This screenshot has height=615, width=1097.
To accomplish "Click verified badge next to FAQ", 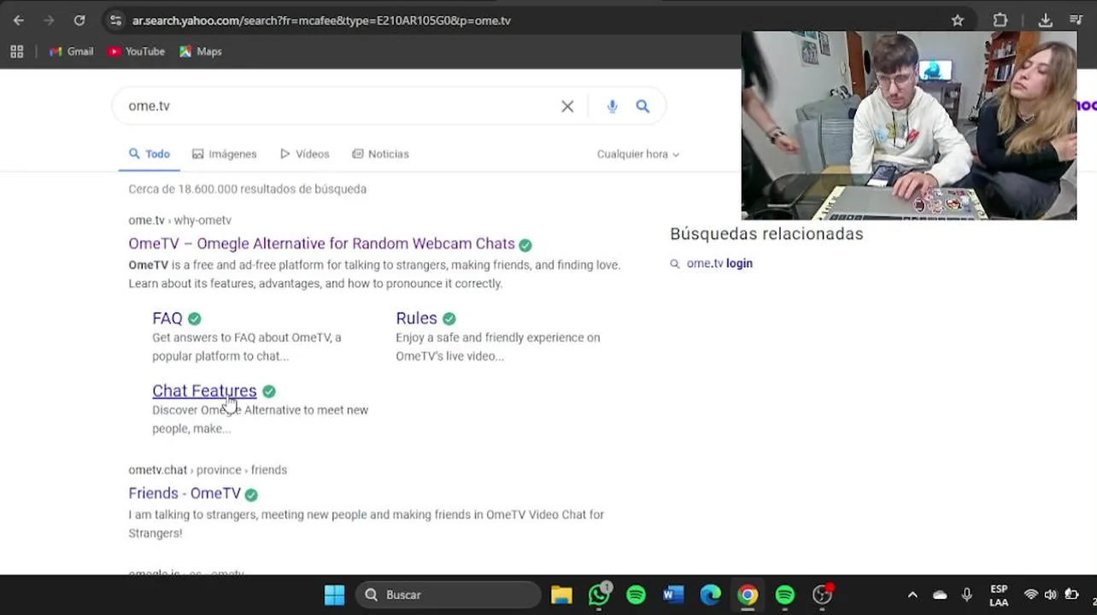I will pyautogui.click(x=195, y=319).
